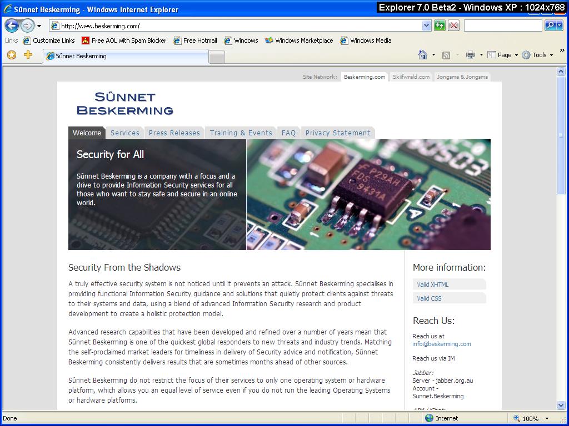Screen dimensions: 569x426
Task: Click the Valid CSS link
Action: (429, 298)
